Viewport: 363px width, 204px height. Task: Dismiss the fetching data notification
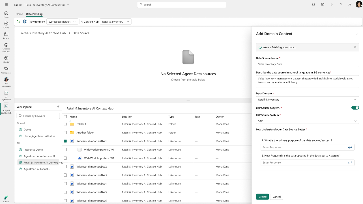click(x=355, y=47)
